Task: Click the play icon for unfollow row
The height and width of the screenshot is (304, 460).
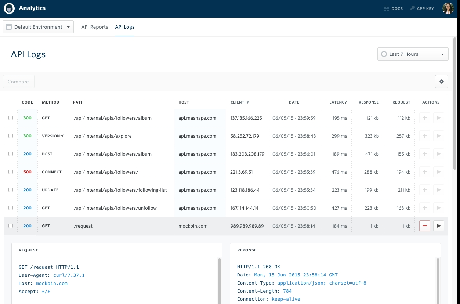Action: point(438,208)
